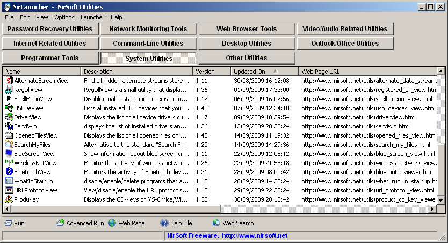Click the WirelessNetView antenna icon
This screenshot has height=243, width=448.
[9, 163]
